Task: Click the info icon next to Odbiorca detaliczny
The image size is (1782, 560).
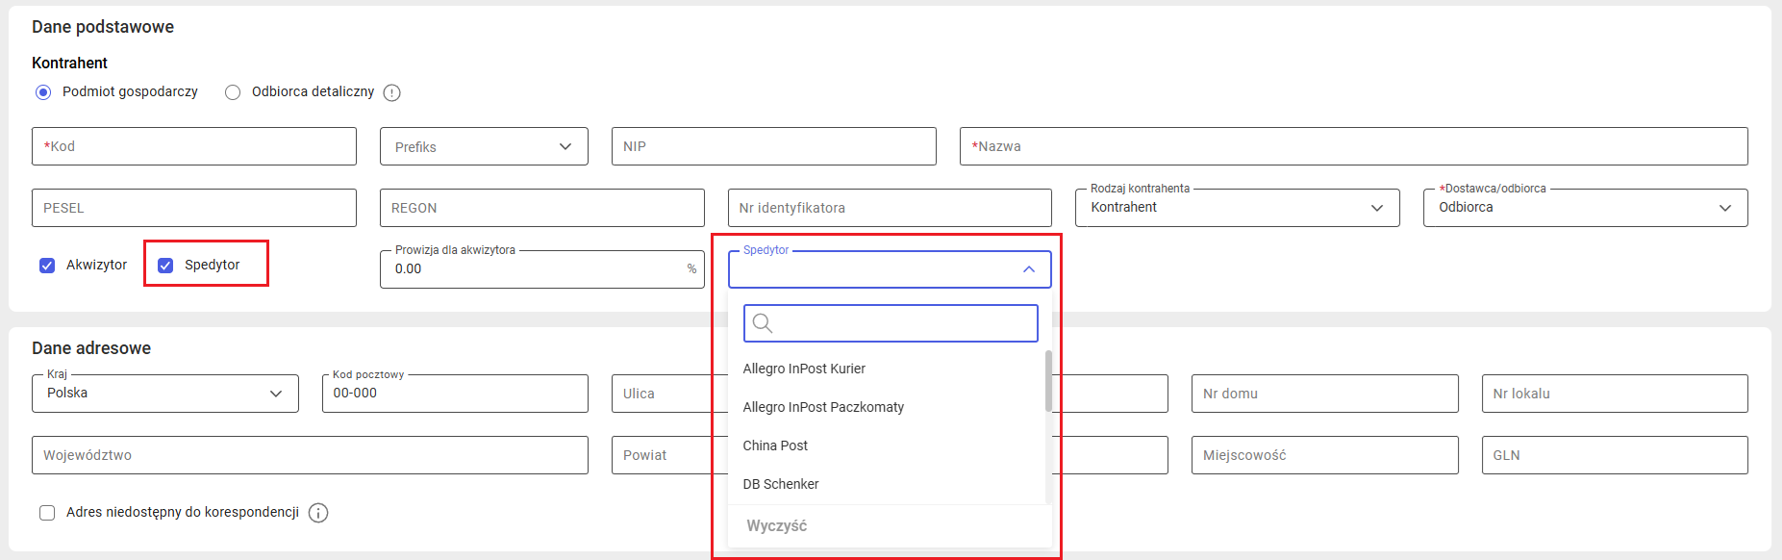Action: (x=391, y=92)
